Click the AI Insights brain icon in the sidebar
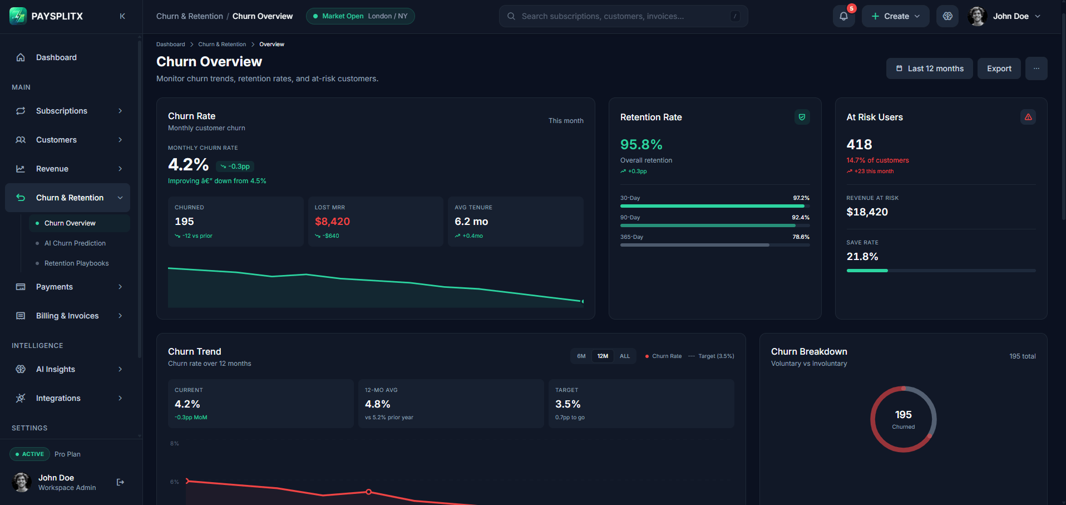This screenshot has height=505, width=1066. pos(21,369)
